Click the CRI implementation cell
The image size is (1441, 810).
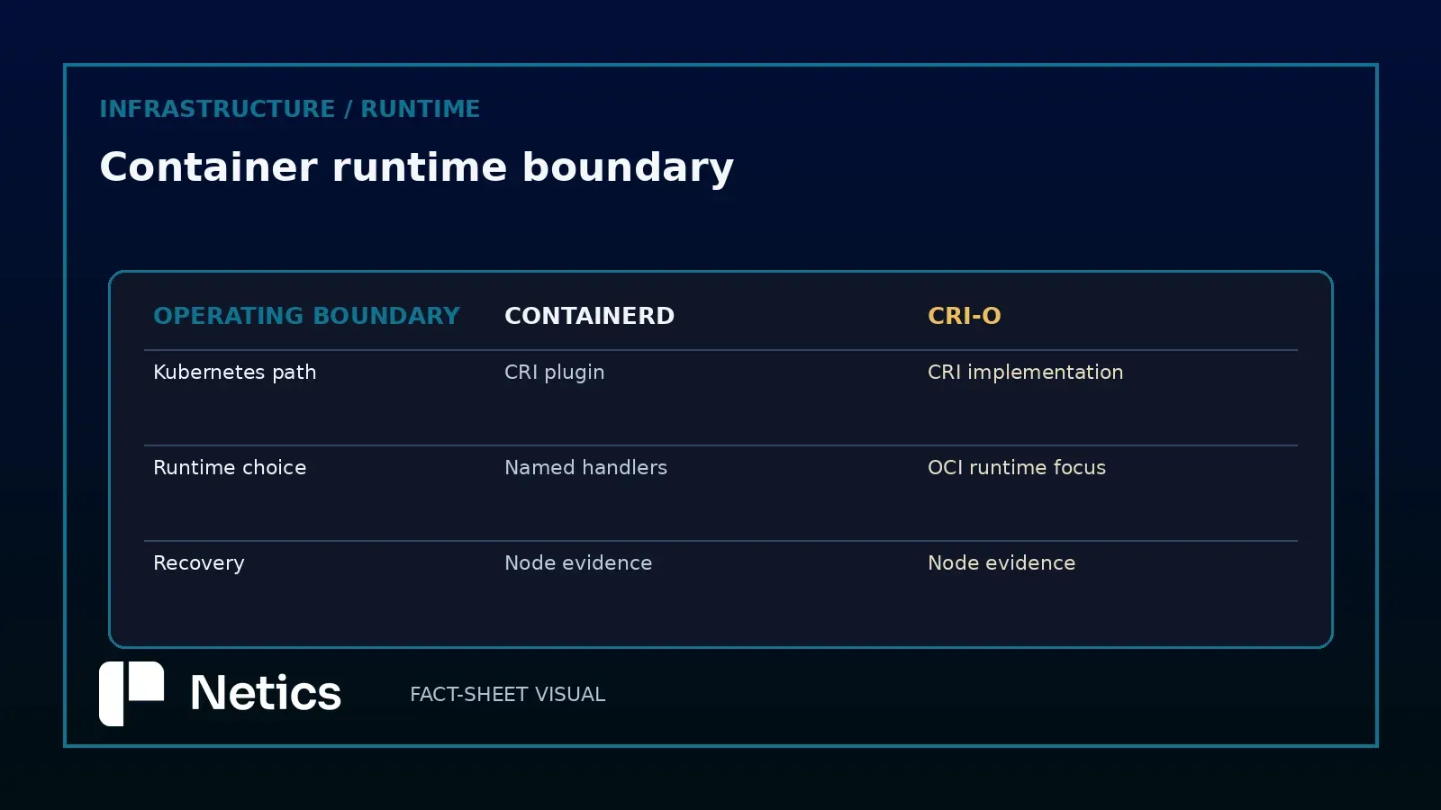[x=1025, y=373]
